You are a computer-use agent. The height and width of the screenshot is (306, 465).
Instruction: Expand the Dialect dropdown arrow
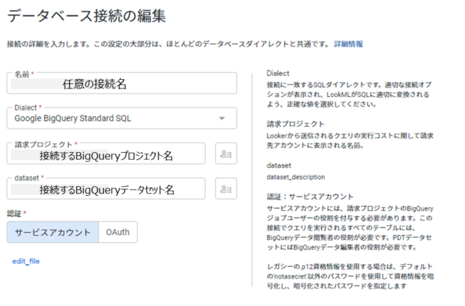point(222,118)
